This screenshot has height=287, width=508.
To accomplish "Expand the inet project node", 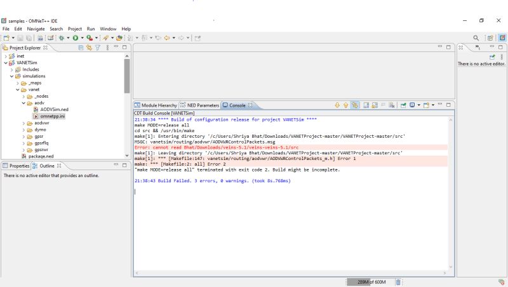I will [6, 56].
